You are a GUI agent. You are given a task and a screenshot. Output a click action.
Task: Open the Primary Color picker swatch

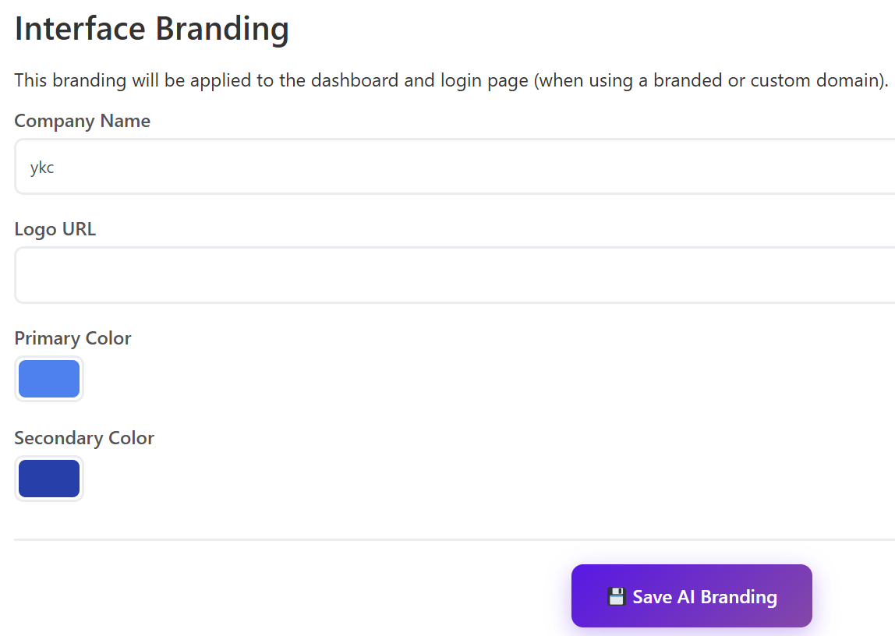tap(49, 379)
